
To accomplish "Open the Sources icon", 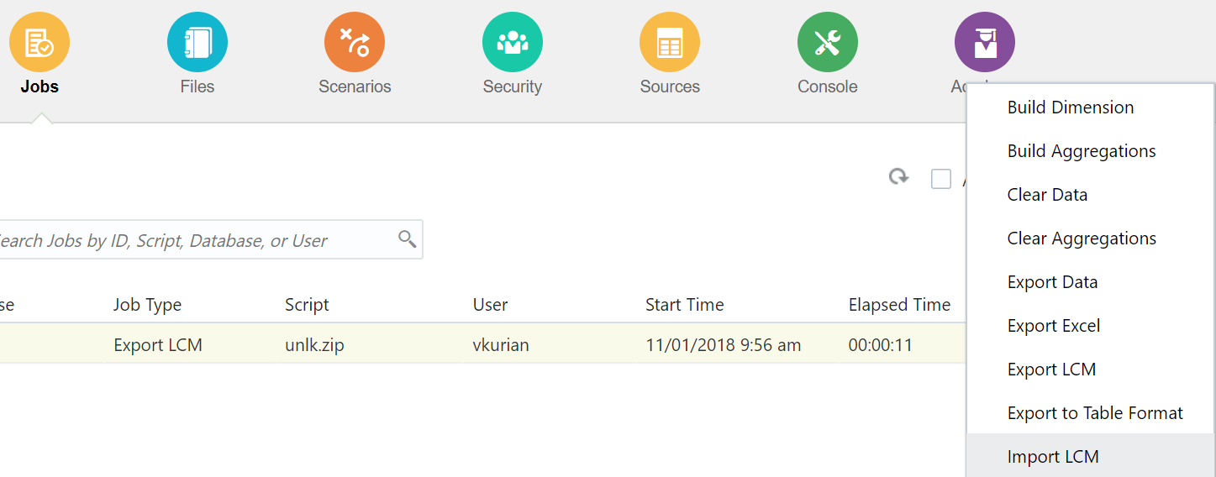I will click(670, 42).
